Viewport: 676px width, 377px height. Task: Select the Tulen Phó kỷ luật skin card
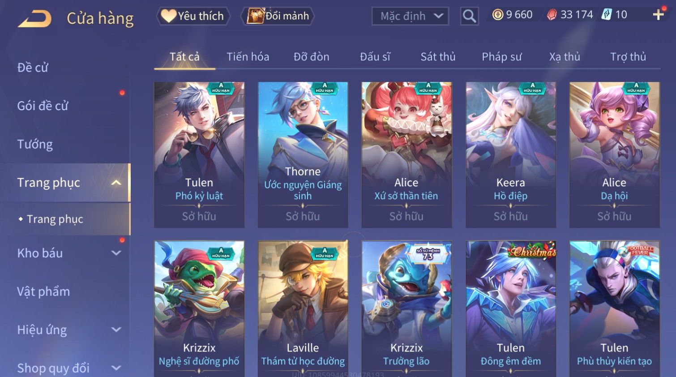pyautogui.click(x=199, y=154)
